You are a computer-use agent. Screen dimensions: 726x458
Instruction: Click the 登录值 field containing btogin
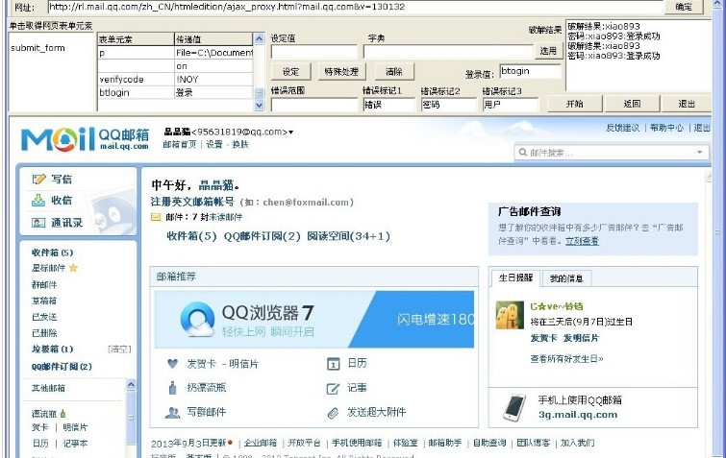tap(531, 71)
